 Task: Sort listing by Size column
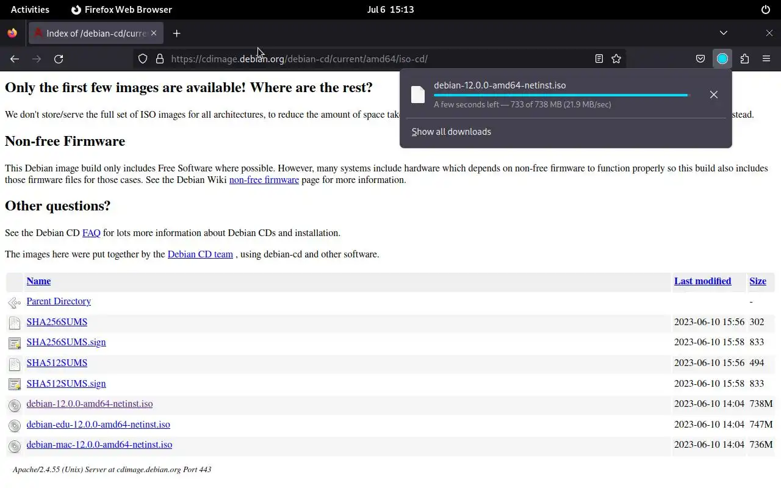pyautogui.click(x=758, y=281)
